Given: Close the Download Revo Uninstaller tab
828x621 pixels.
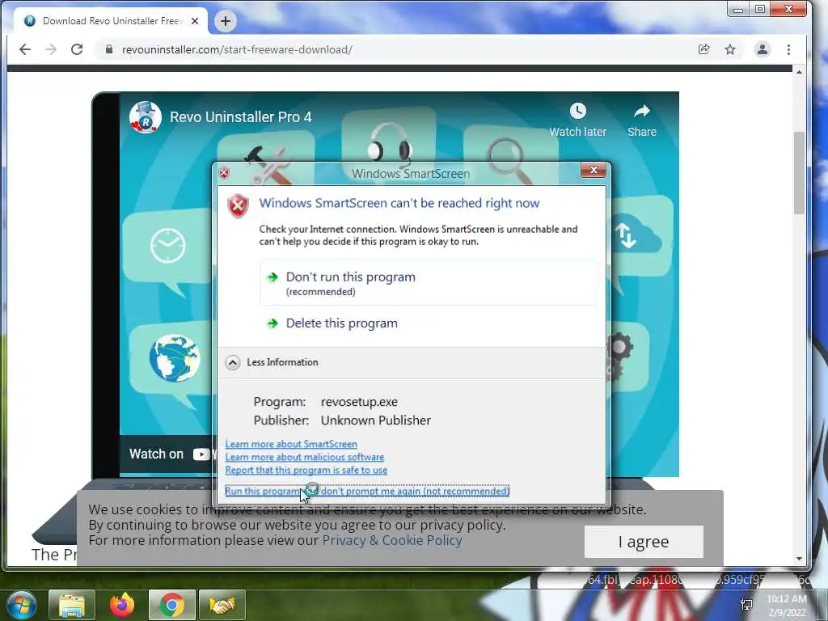Looking at the screenshot, I should pos(195,21).
